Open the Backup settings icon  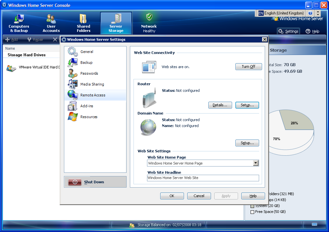click(x=73, y=63)
